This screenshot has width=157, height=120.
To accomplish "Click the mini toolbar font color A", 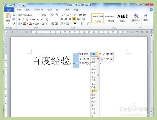I will click(x=101, y=59).
